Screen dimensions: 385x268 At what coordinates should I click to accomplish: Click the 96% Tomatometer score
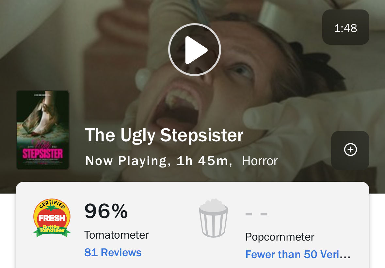click(x=106, y=211)
